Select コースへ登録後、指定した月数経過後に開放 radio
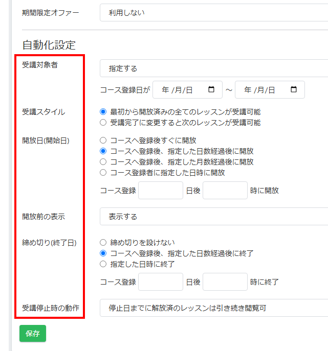This screenshot has height=351, width=328. click(x=103, y=162)
